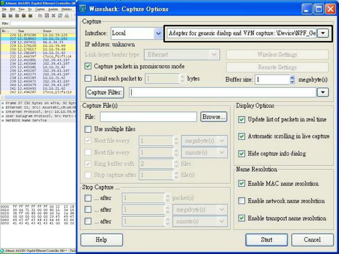Click the Save capture file floppy icon

coord(47,16)
